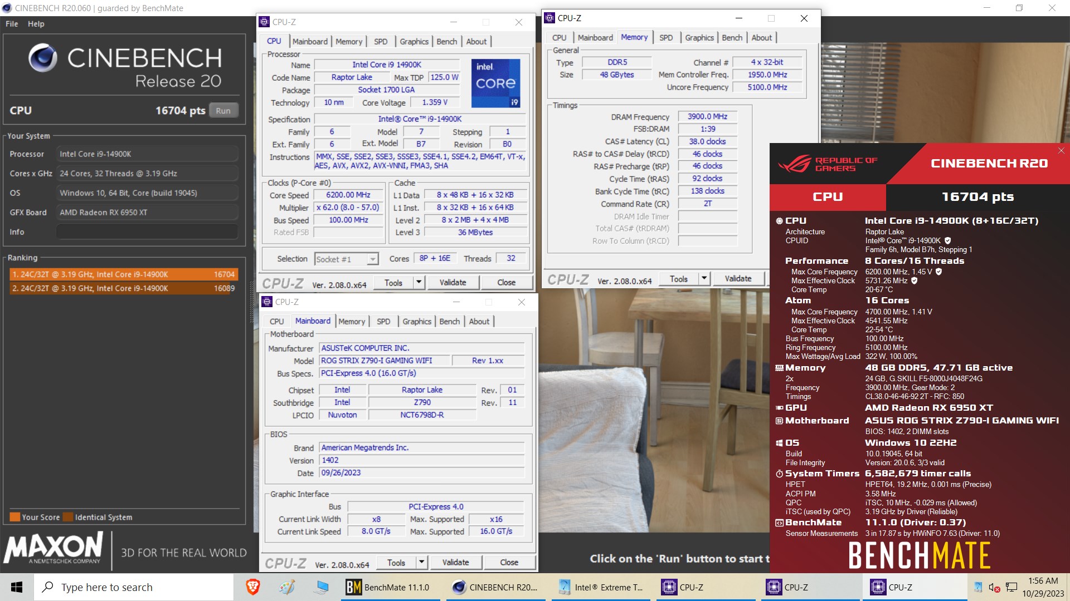Click DRAM Frequency 3900.0 MHz value
Image resolution: width=1070 pixels, height=601 pixels.
pos(707,116)
